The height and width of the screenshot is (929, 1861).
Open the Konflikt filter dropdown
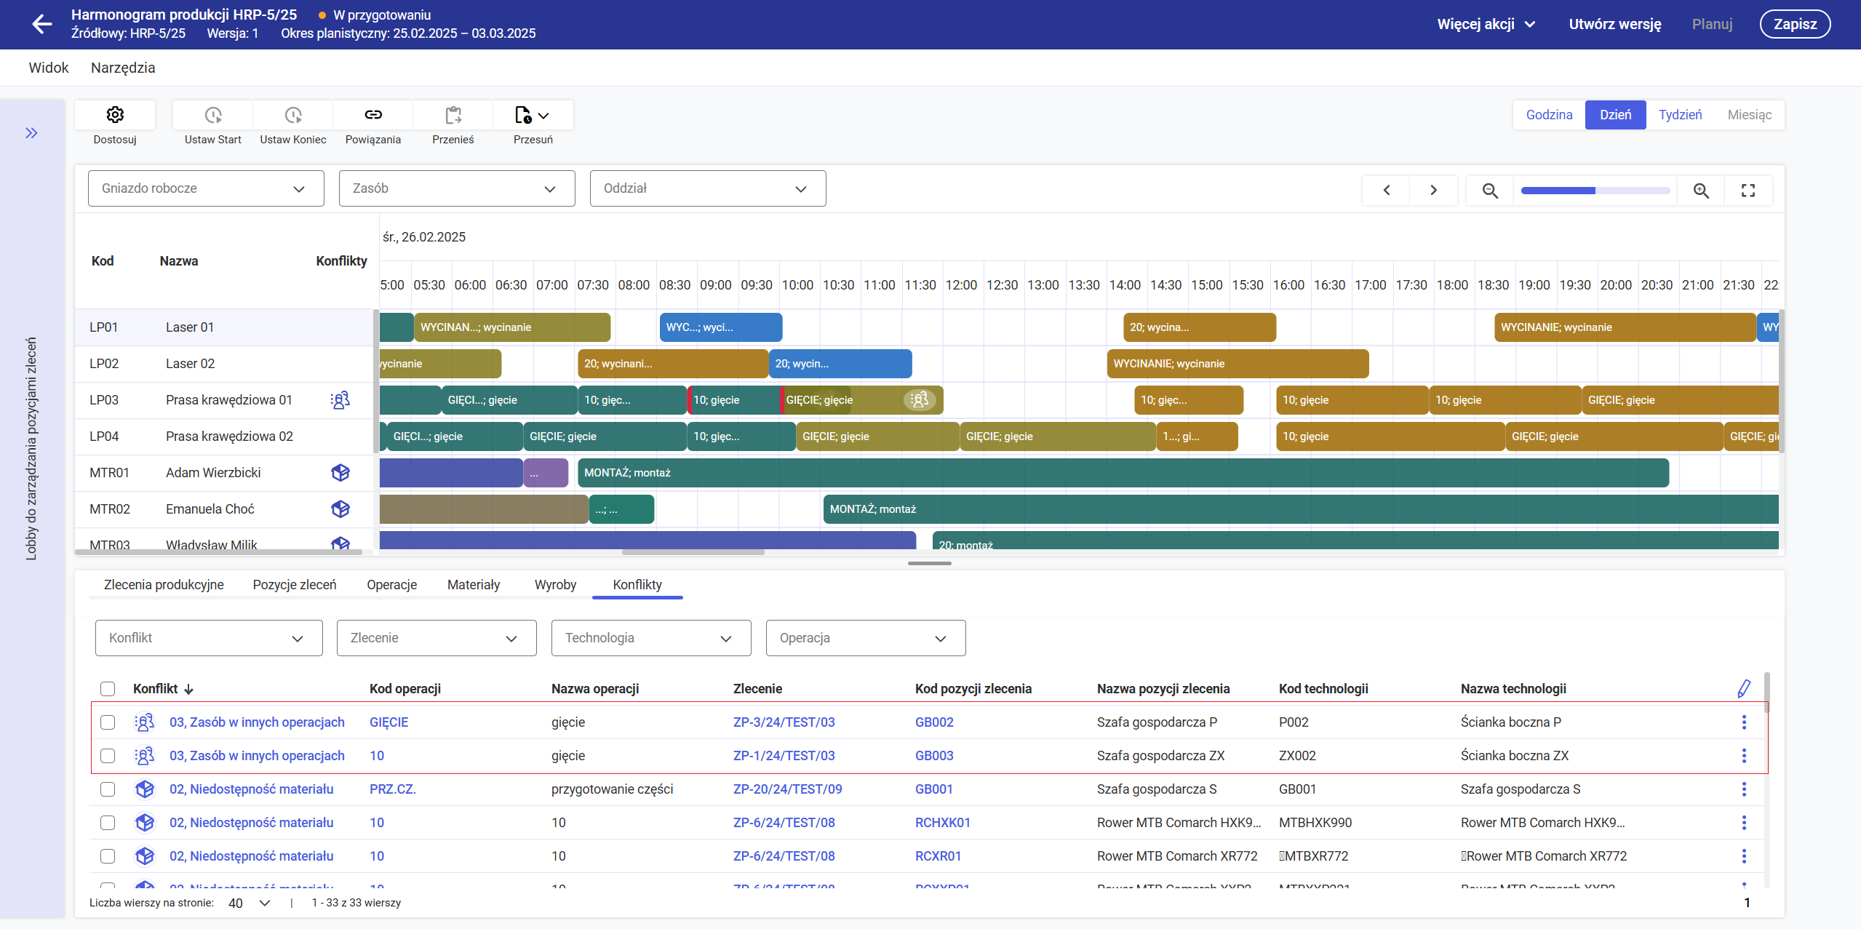click(209, 638)
